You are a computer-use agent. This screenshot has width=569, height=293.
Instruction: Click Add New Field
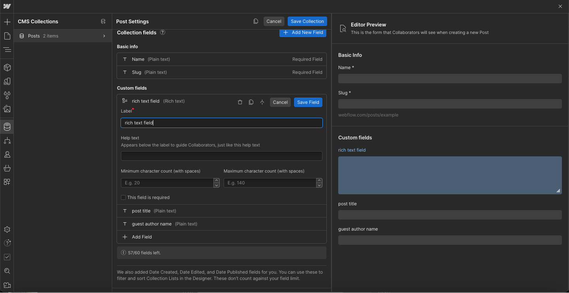[x=303, y=33]
